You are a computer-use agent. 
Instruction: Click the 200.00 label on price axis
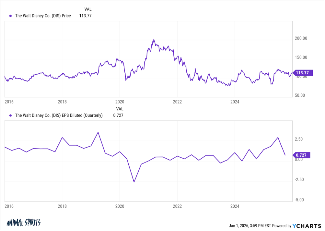[x=301, y=38]
